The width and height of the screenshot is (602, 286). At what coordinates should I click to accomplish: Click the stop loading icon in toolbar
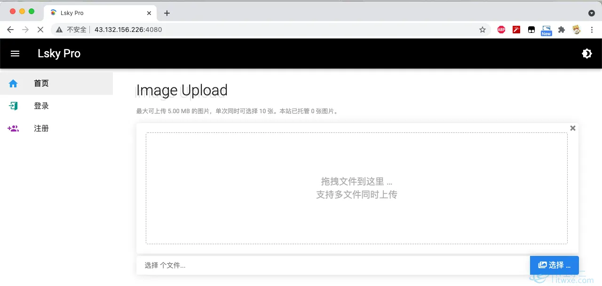40,29
